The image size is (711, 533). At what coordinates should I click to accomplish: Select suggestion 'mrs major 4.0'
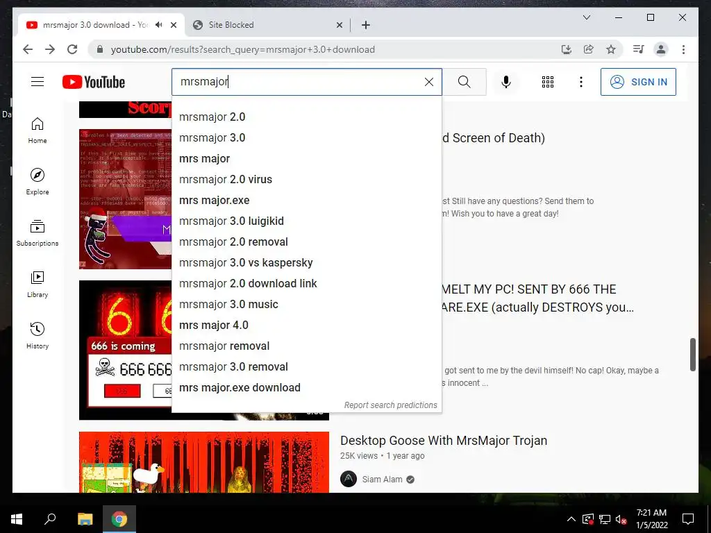[306, 325]
